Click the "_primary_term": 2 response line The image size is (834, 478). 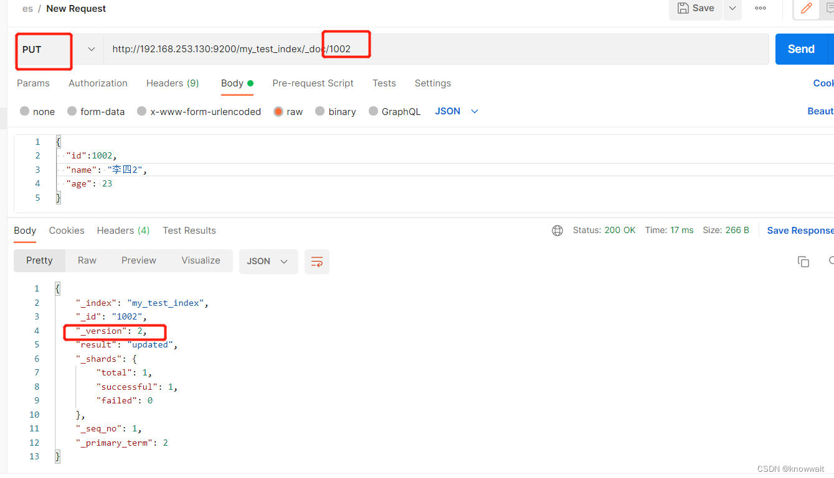pyautogui.click(x=122, y=443)
